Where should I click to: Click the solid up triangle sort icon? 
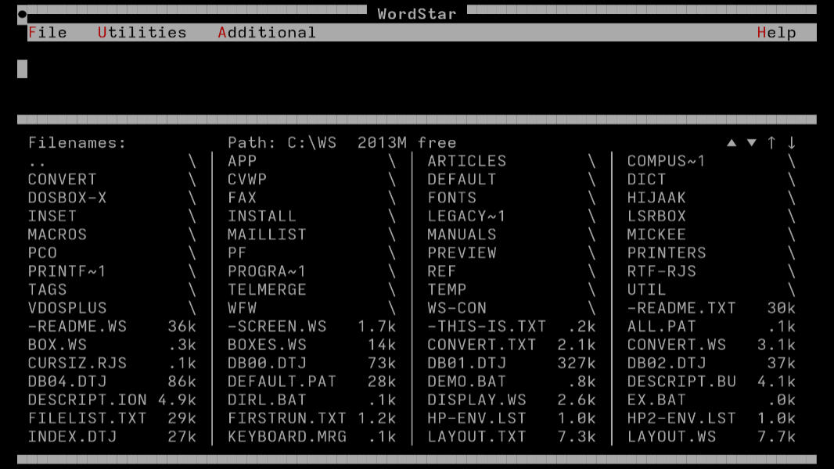coord(732,143)
